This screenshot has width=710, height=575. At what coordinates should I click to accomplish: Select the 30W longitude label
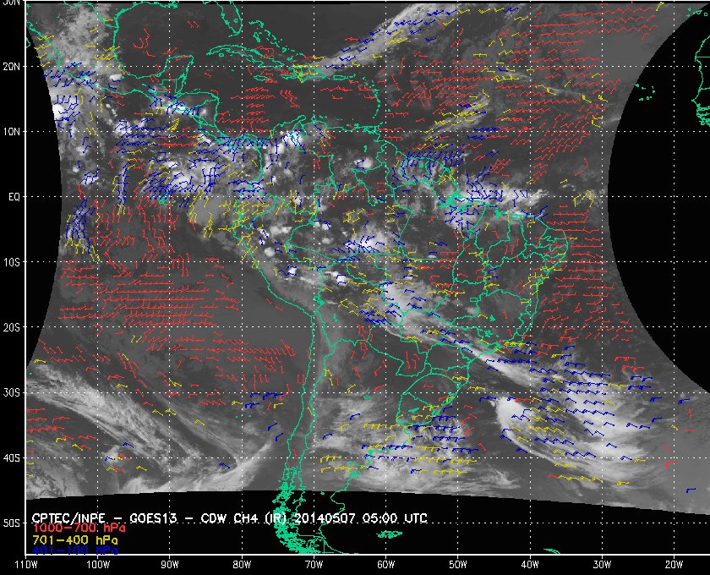pyautogui.click(x=602, y=564)
